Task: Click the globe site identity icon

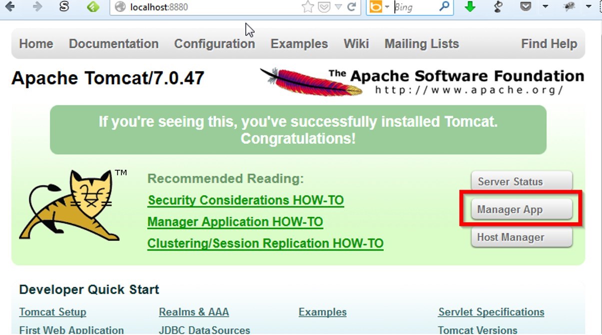Action: pos(119,7)
